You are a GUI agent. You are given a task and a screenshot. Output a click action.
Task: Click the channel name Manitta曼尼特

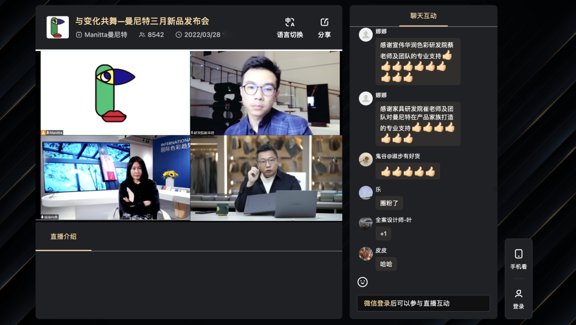click(106, 35)
